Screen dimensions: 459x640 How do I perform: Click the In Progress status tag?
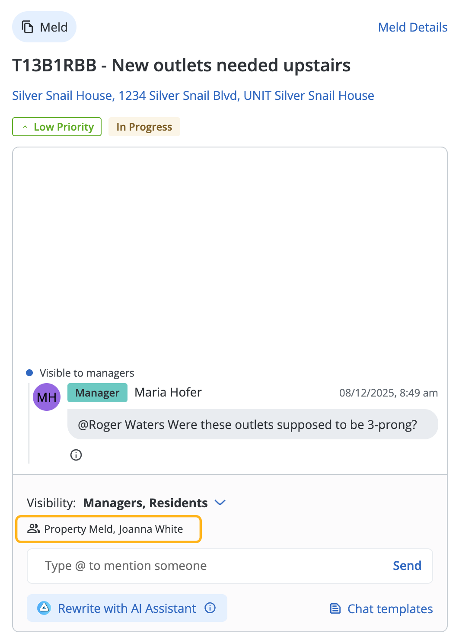pos(144,127)
